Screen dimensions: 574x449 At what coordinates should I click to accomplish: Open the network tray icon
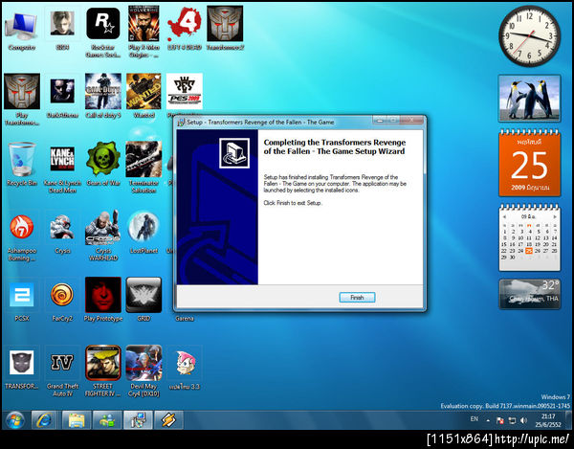point(512,420)
